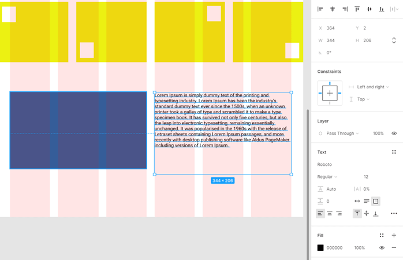The height and width of the screenshot is (260, 403).
Task: Open text styles icon in Text section
Action: click(x=394, y=152)
